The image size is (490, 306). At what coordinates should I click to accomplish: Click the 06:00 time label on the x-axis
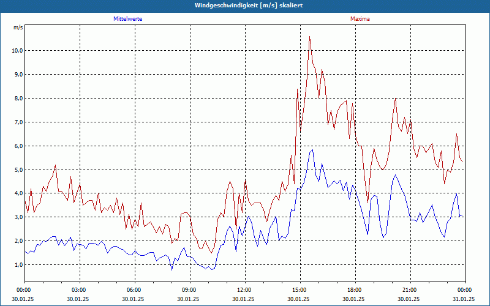coord(135,290)
